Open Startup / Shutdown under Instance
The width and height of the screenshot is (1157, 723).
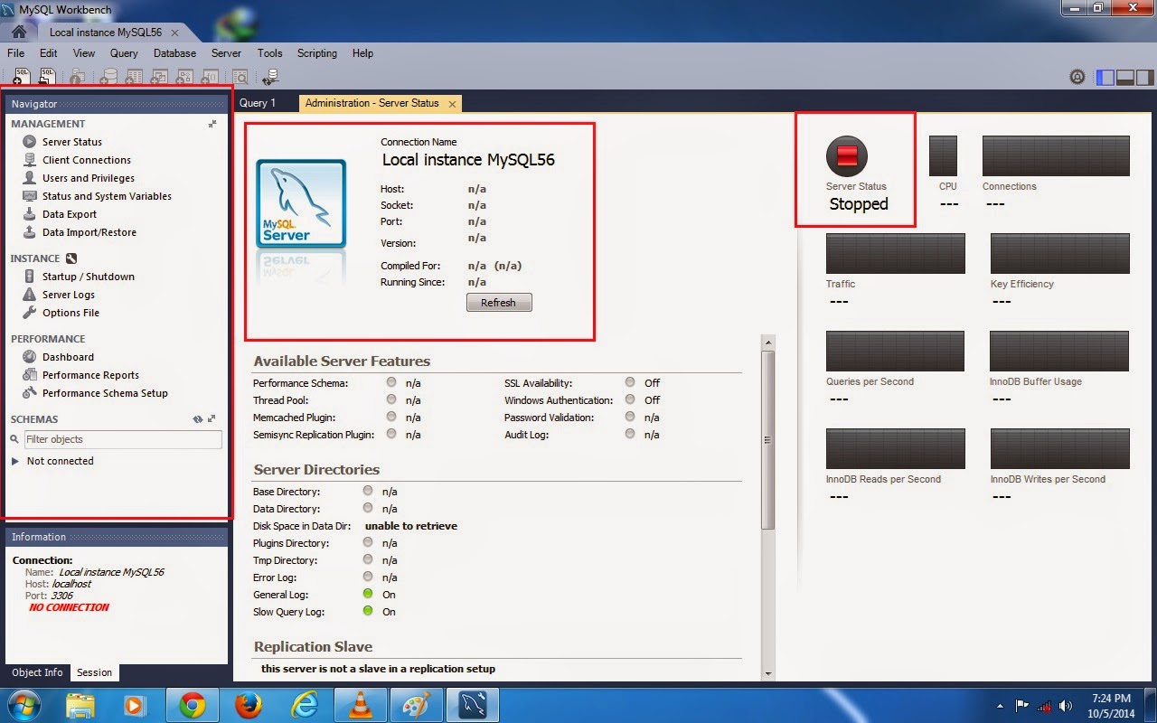click(x=89, y=277)
